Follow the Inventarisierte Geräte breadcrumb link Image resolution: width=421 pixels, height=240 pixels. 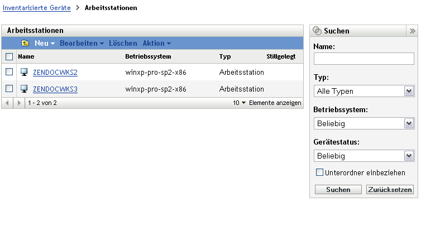click(36, 8)
